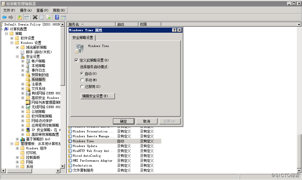
Task: Collapse the Windows 设置 tree node
Action: tap(12, 43)
